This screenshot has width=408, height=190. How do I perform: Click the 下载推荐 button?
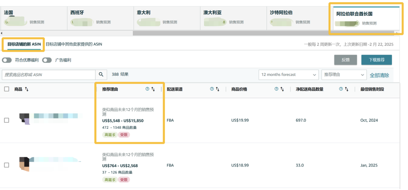click(x=376, y=60)
